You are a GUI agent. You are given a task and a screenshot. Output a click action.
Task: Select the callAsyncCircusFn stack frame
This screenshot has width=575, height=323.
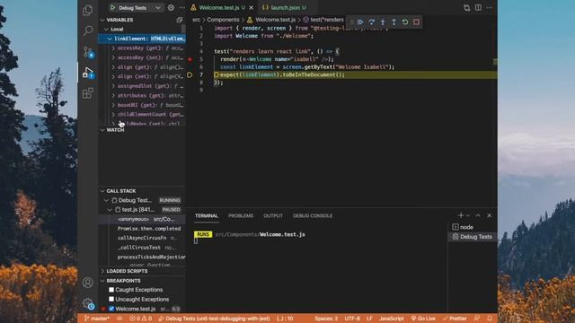pos(142,238)
